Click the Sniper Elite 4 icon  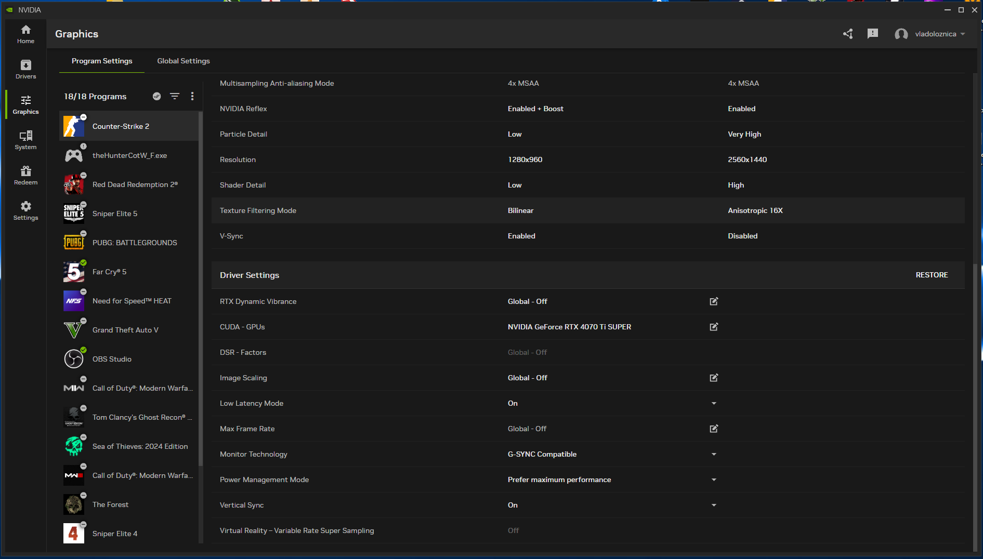point(73,534)
